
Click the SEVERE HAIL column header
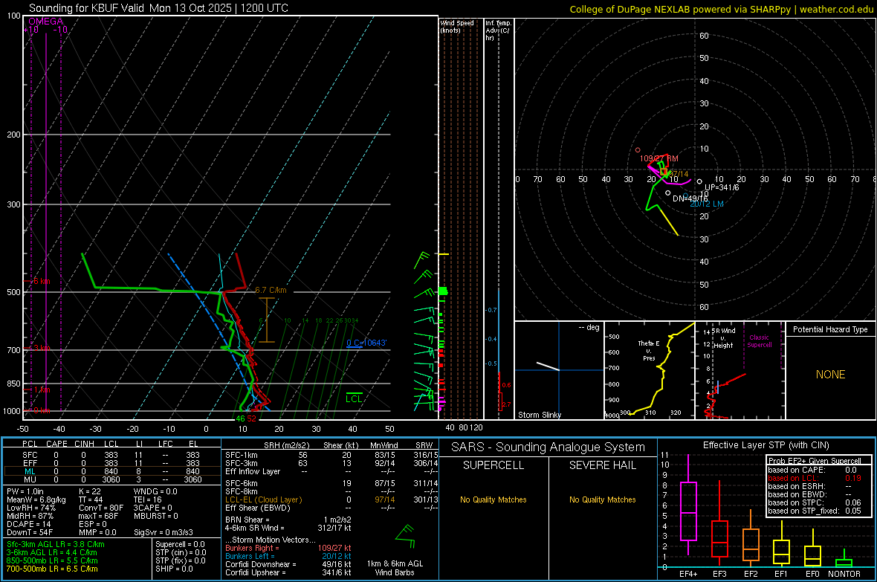tap(602, 465)
